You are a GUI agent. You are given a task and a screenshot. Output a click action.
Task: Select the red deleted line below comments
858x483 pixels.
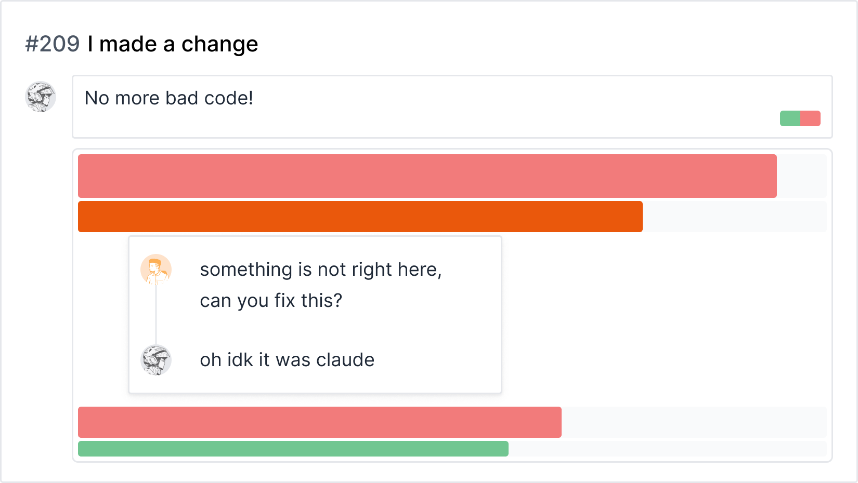point(320,422)
